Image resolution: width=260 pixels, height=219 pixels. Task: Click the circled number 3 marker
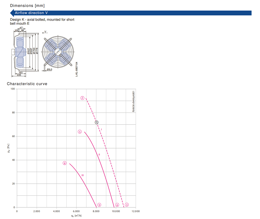tap(127, 205)
